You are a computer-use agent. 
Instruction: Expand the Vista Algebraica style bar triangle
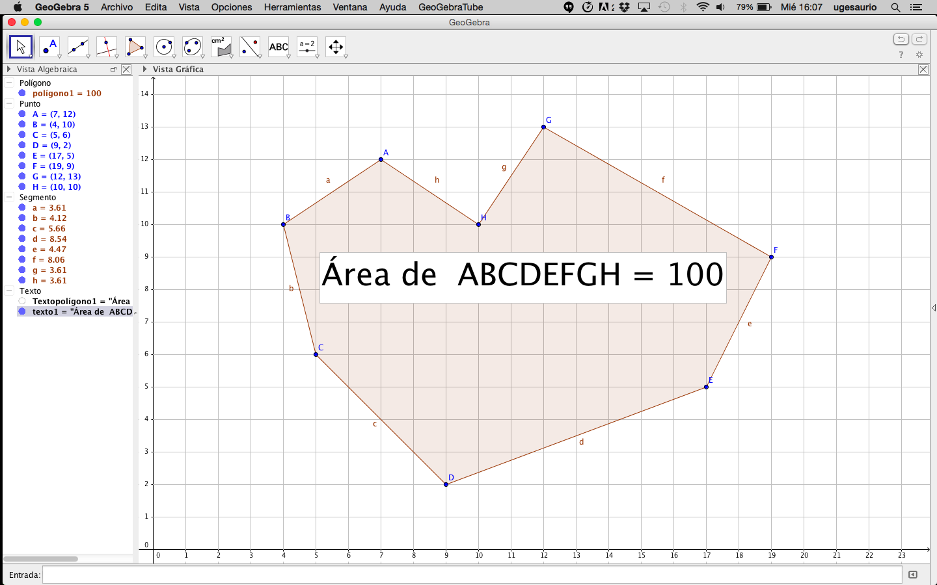pos(9,70)
